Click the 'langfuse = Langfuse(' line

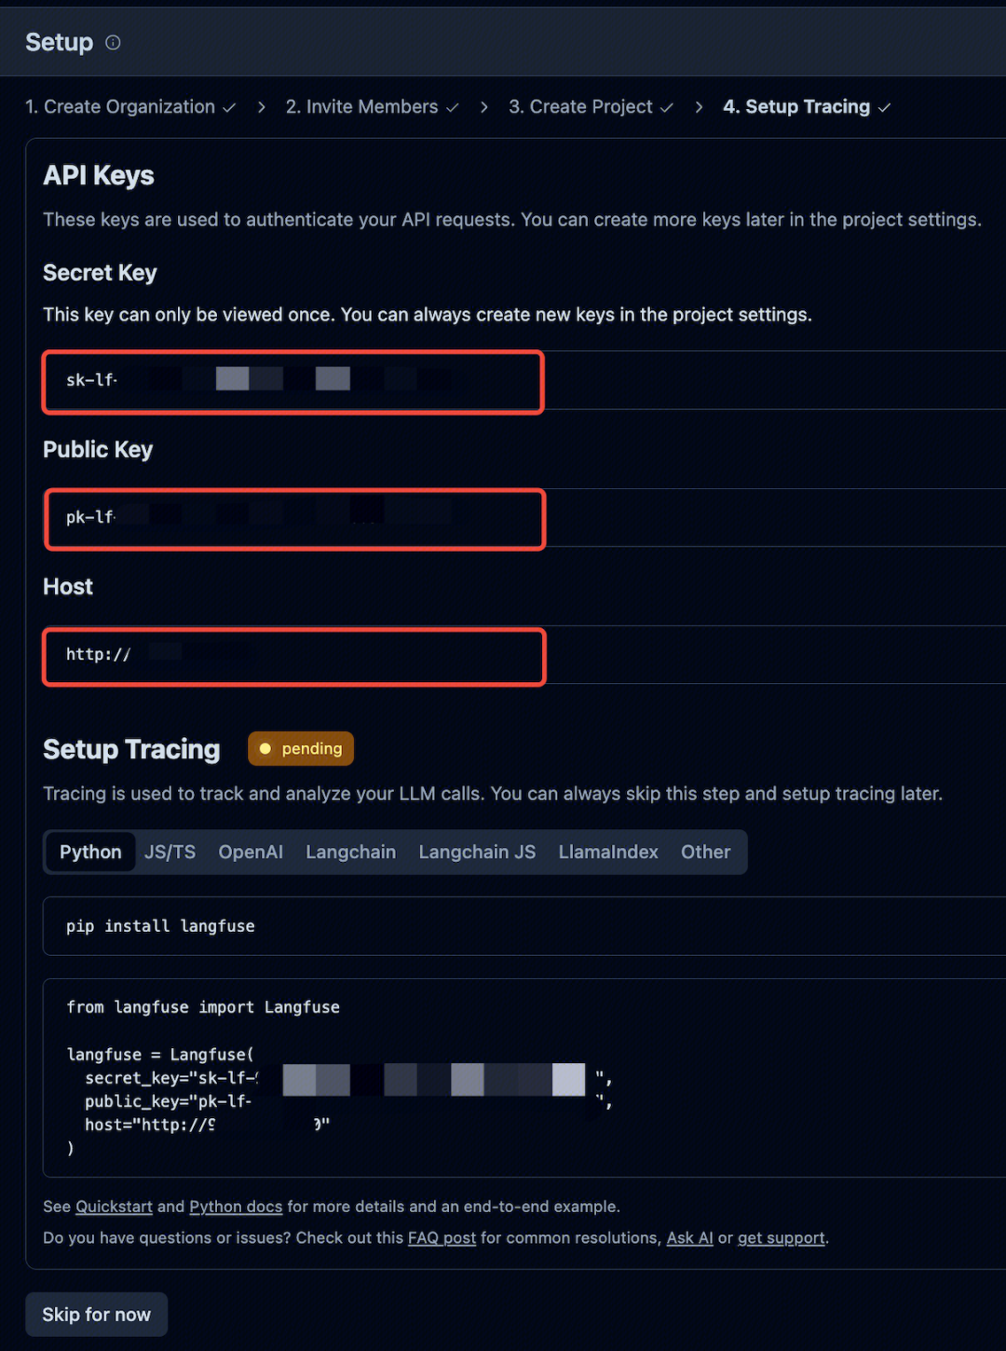pos(160,1055)
